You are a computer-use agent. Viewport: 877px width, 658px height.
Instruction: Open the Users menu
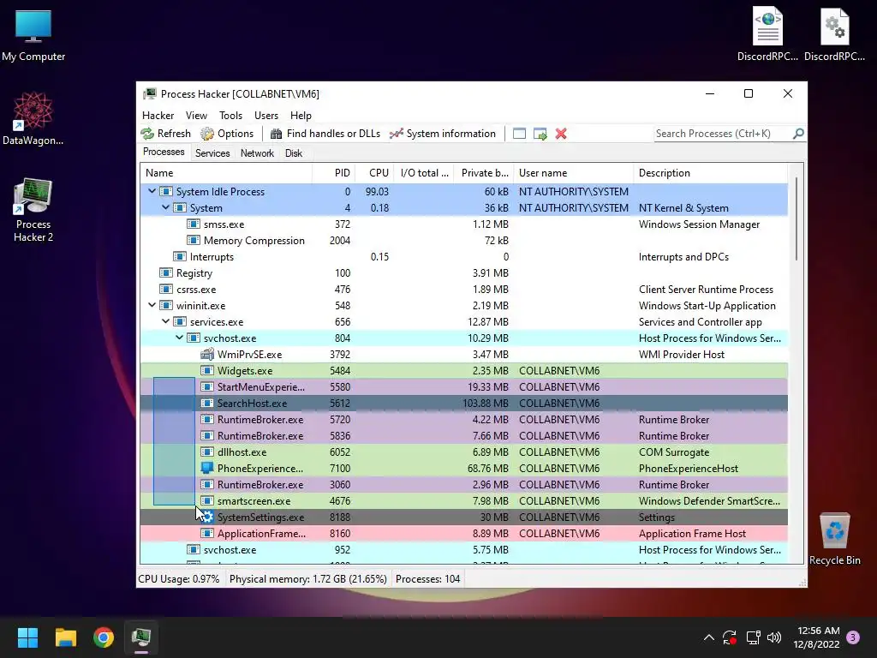[x=266, y=116]
